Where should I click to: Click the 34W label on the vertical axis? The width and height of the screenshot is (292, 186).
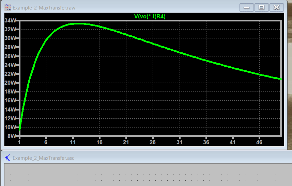[x=10, y=20]
